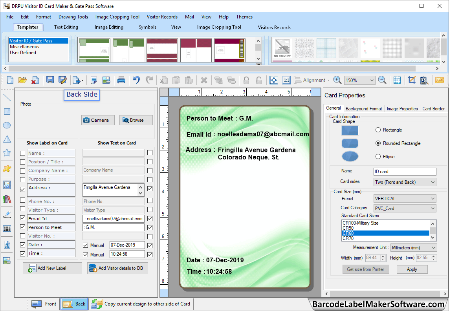Click the New document icon in toolbar

pyautogui.click(x=10, y=80)
